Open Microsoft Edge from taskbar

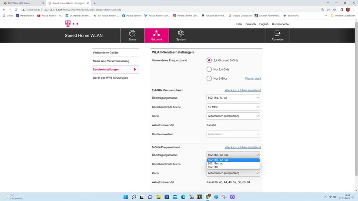183,197
